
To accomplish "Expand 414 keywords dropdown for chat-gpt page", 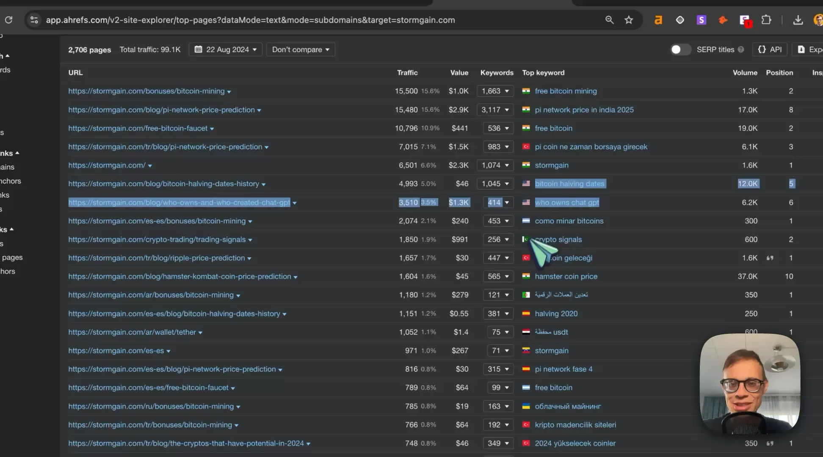I will 498,202.
